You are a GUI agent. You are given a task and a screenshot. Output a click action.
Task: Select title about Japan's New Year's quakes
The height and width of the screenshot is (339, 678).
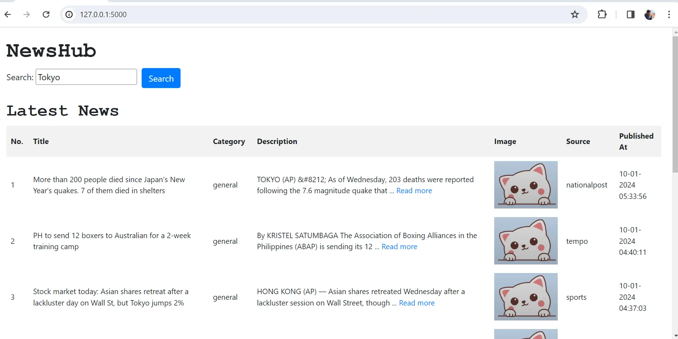109,185
